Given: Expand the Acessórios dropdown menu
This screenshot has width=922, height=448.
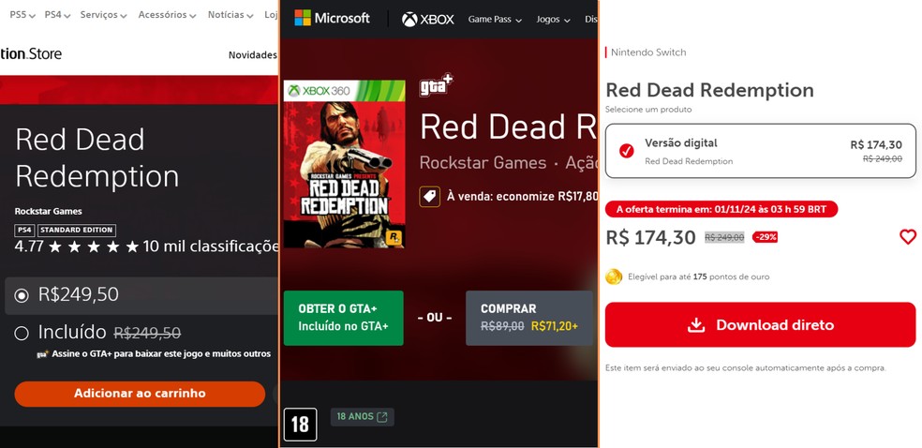Looking at the screenshot, I should [x=167, y=15].
